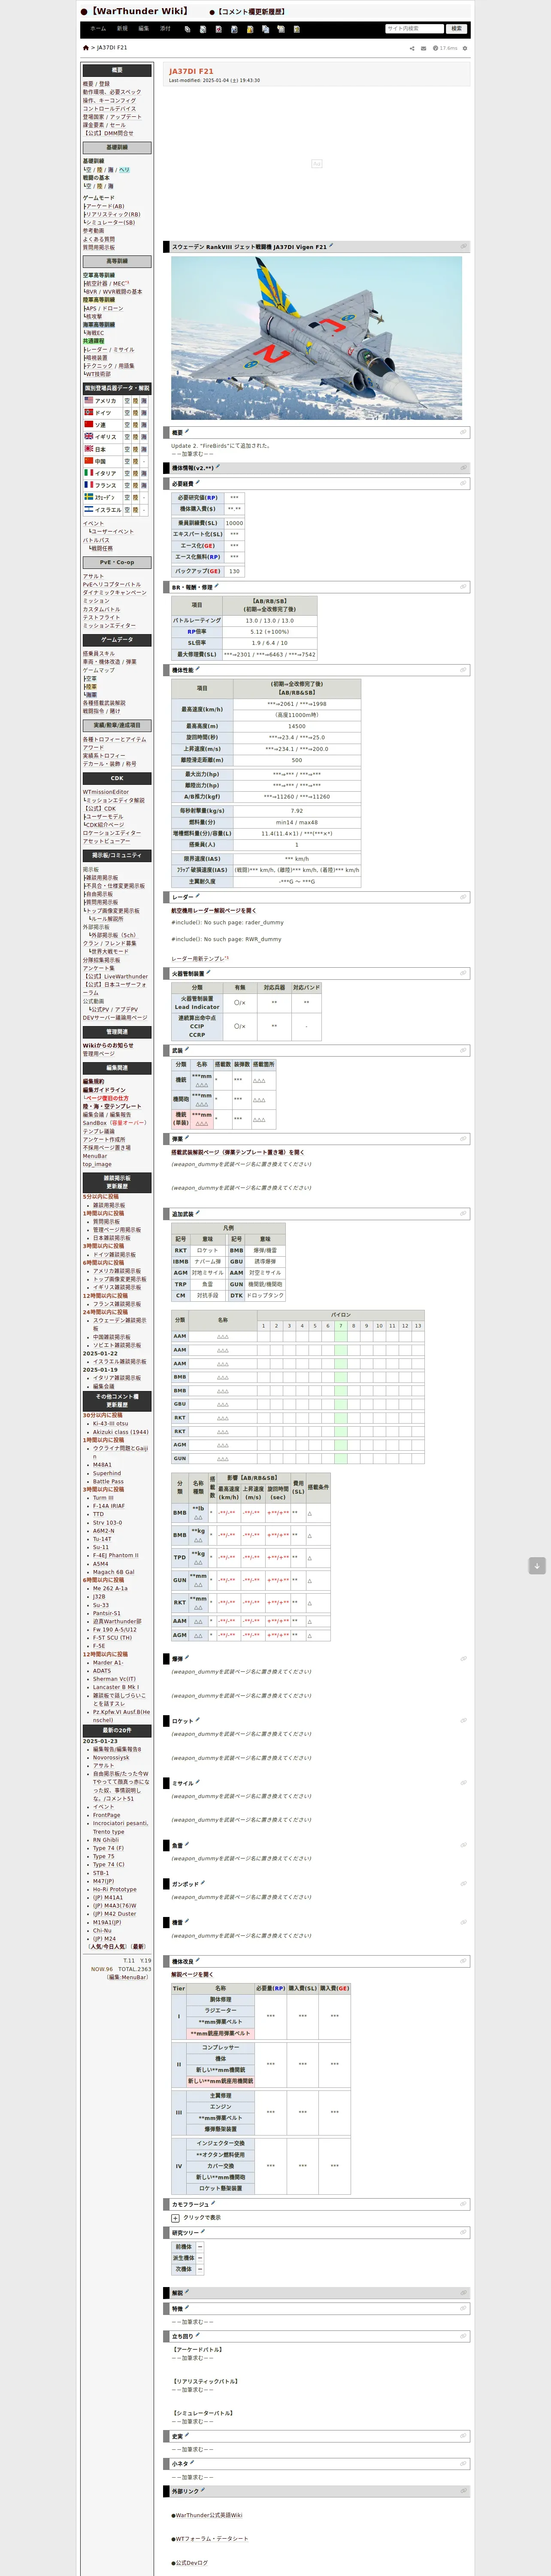This screenshot has height=2576, width=551.
Task: Open 解説ページを開く link in 機体改良
Action: (x=192, y=1974)
